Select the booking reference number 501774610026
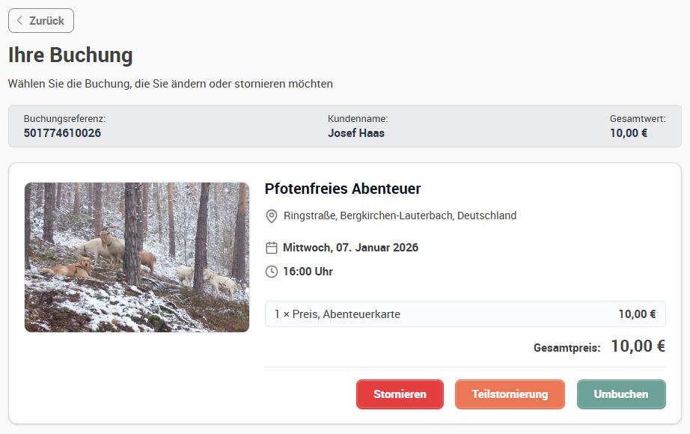The height and width of the screenshot is (434, 690). point(62,133)
